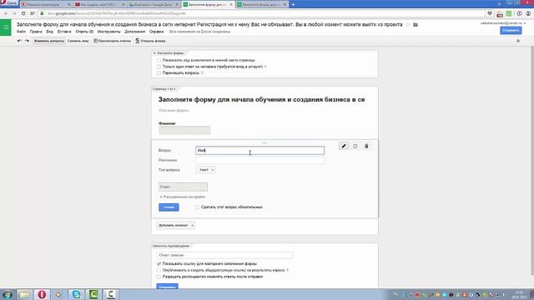
Task: Open the Opera Speed Dial grid icon
Action: coord(33,13)
